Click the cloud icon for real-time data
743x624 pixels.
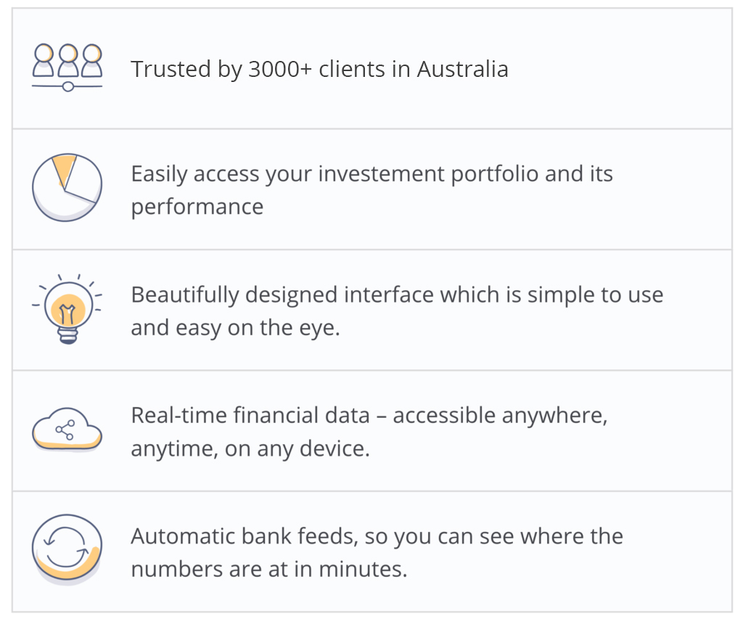(x=67, y=430)
